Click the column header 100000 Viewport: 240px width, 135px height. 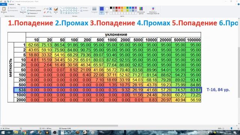coord(193,40)
